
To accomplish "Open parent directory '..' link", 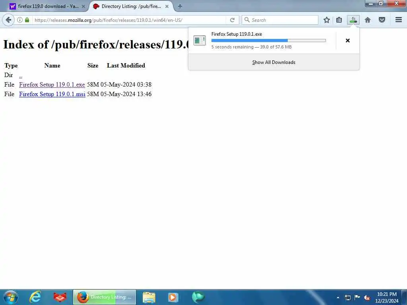I will pyautogui.click(x=21, y=75).
